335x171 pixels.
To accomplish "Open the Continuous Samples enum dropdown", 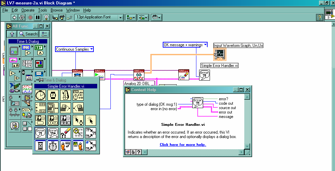I will (x=74, y=49).
